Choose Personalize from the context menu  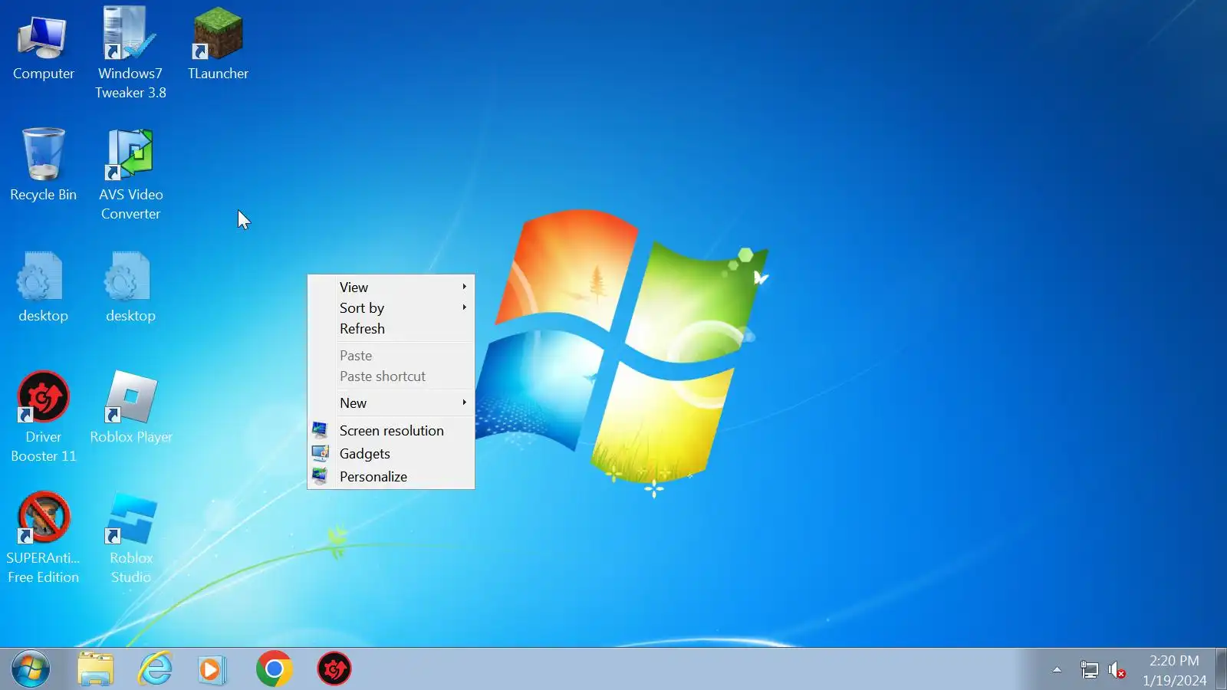click(x=391, y=477)
